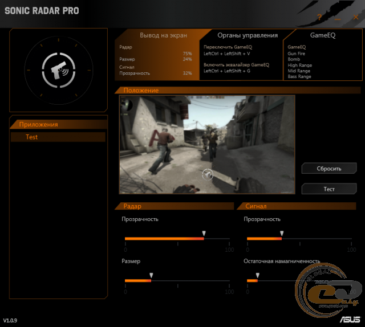This screenshot has height=327, width=365.
Task: Adjust the Сигнал Прозрачность slider handle
Action: coord(282,233)
